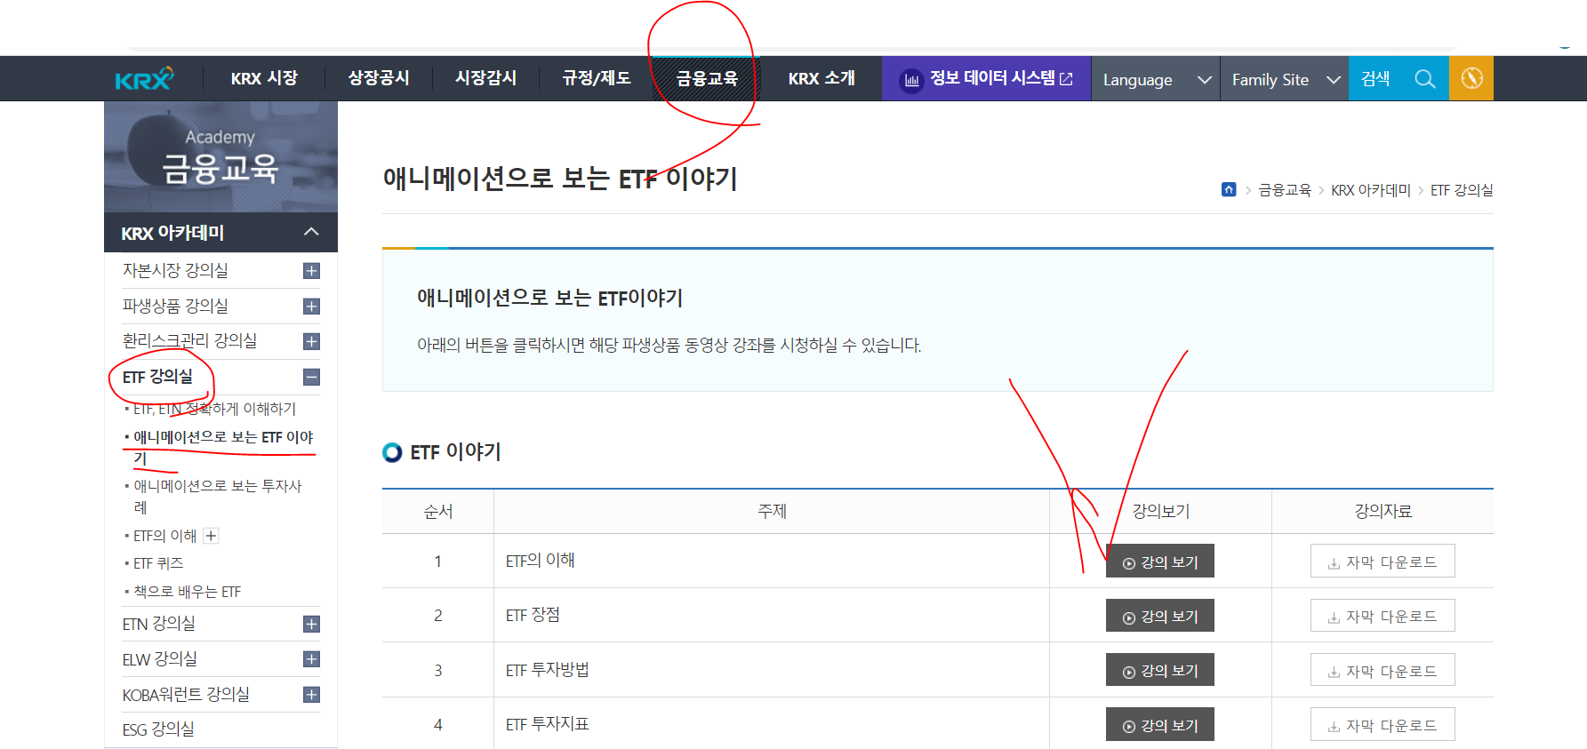Download subtitles for ETF 투자방법

click(1383, 670)
